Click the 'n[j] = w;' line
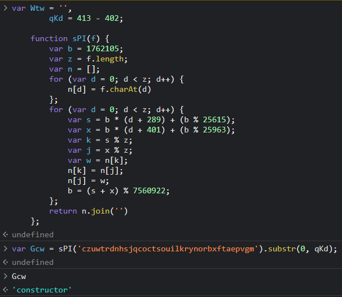 [89, 181]
